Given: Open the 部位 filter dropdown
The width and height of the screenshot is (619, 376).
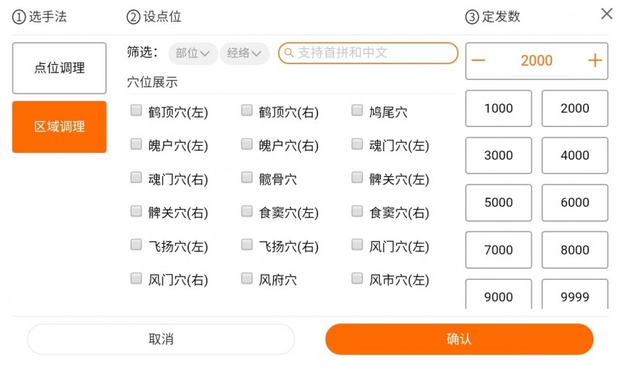Looking at the screenshot, I should click(x=193, y=53).
